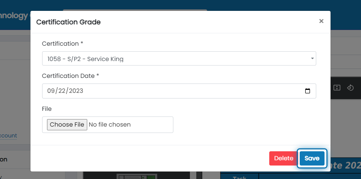Delete this certification grade entry
Screen dimensions: 361x179
pyautogui.click(x=284, y=158)
